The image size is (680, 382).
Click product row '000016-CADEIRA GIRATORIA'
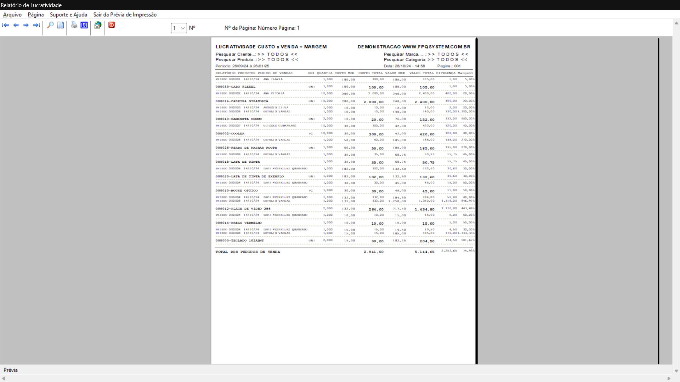345,101
